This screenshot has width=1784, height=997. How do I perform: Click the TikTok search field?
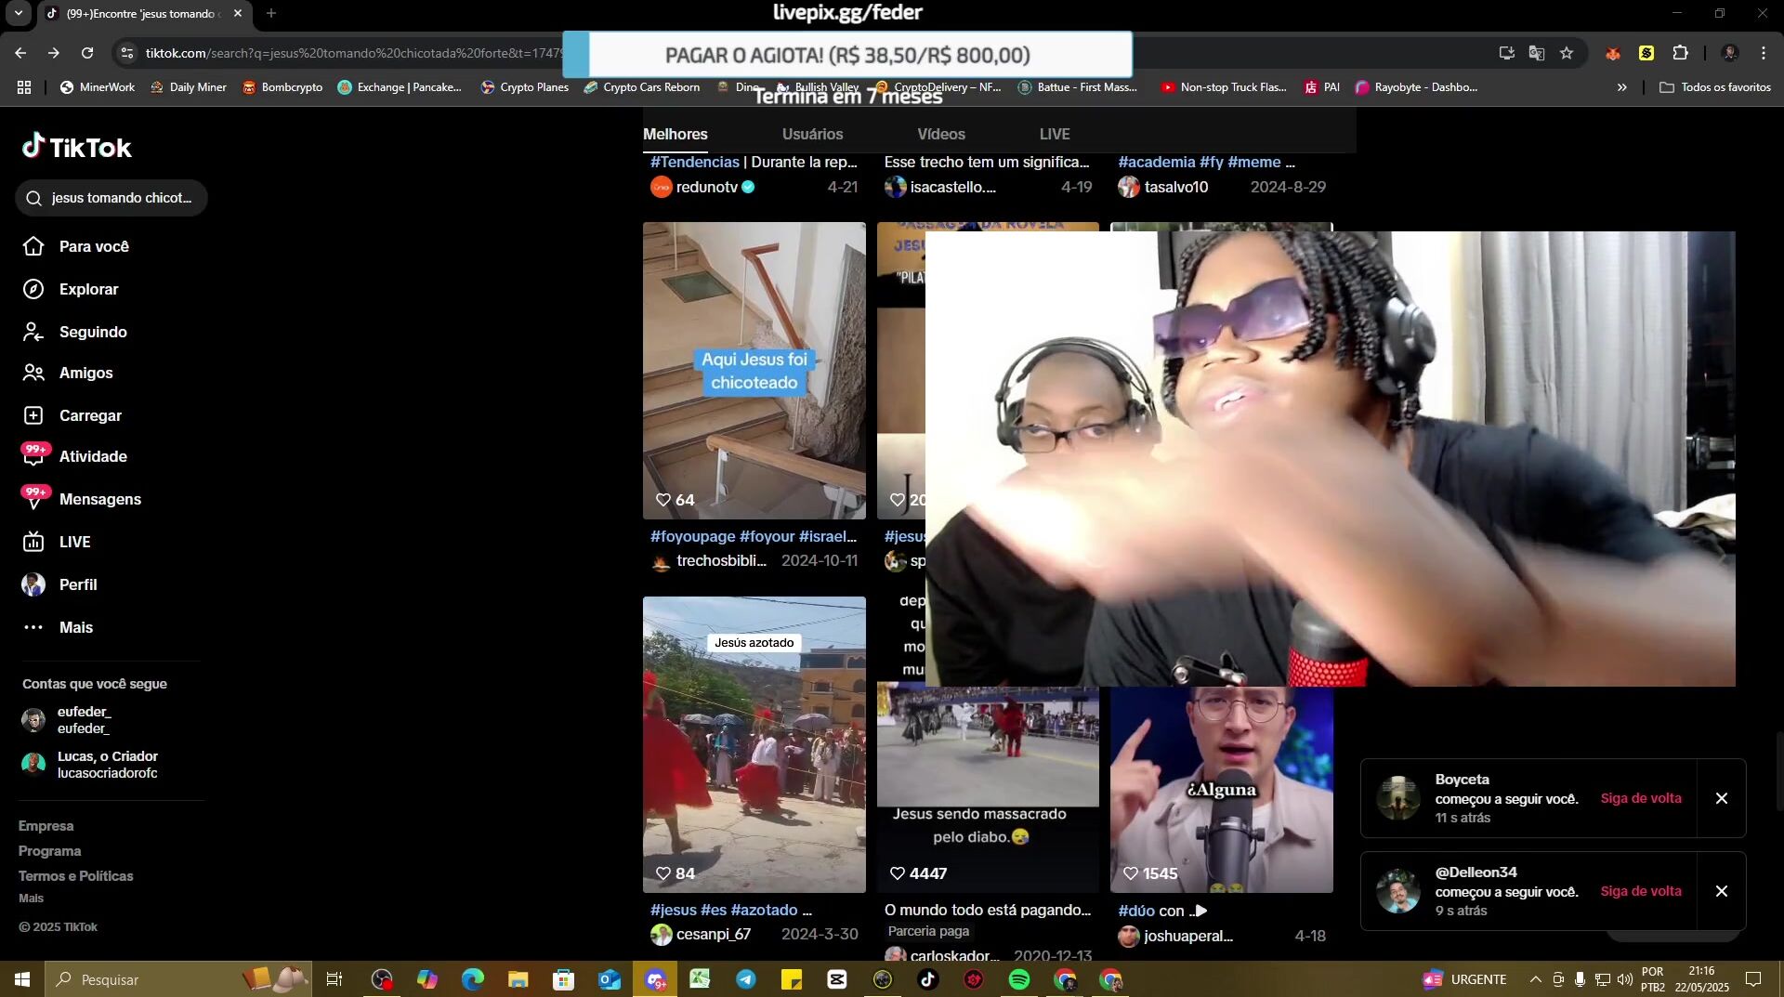pyautogui.click(x=111, y=198)
